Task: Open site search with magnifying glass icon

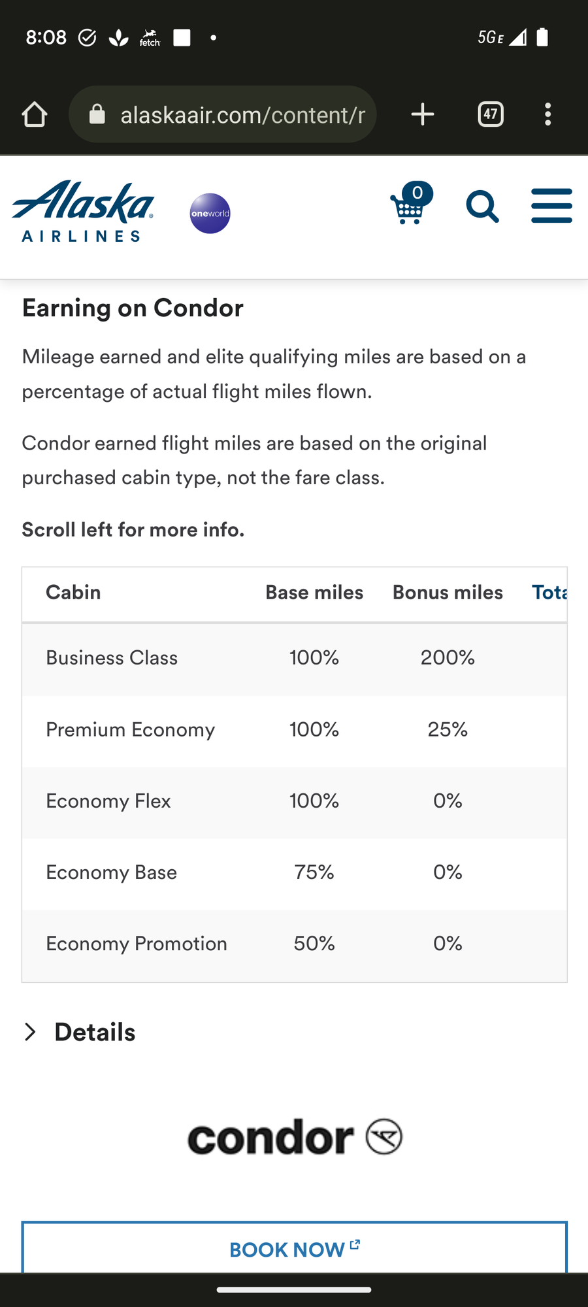Action: 482,207
